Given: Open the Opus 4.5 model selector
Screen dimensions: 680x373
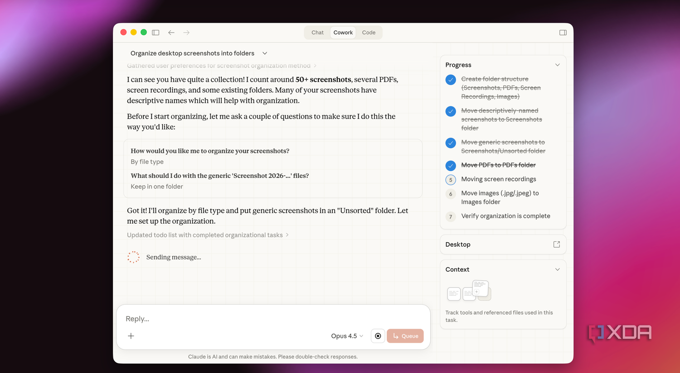Looking at the screenshot, I should point(347,336).
